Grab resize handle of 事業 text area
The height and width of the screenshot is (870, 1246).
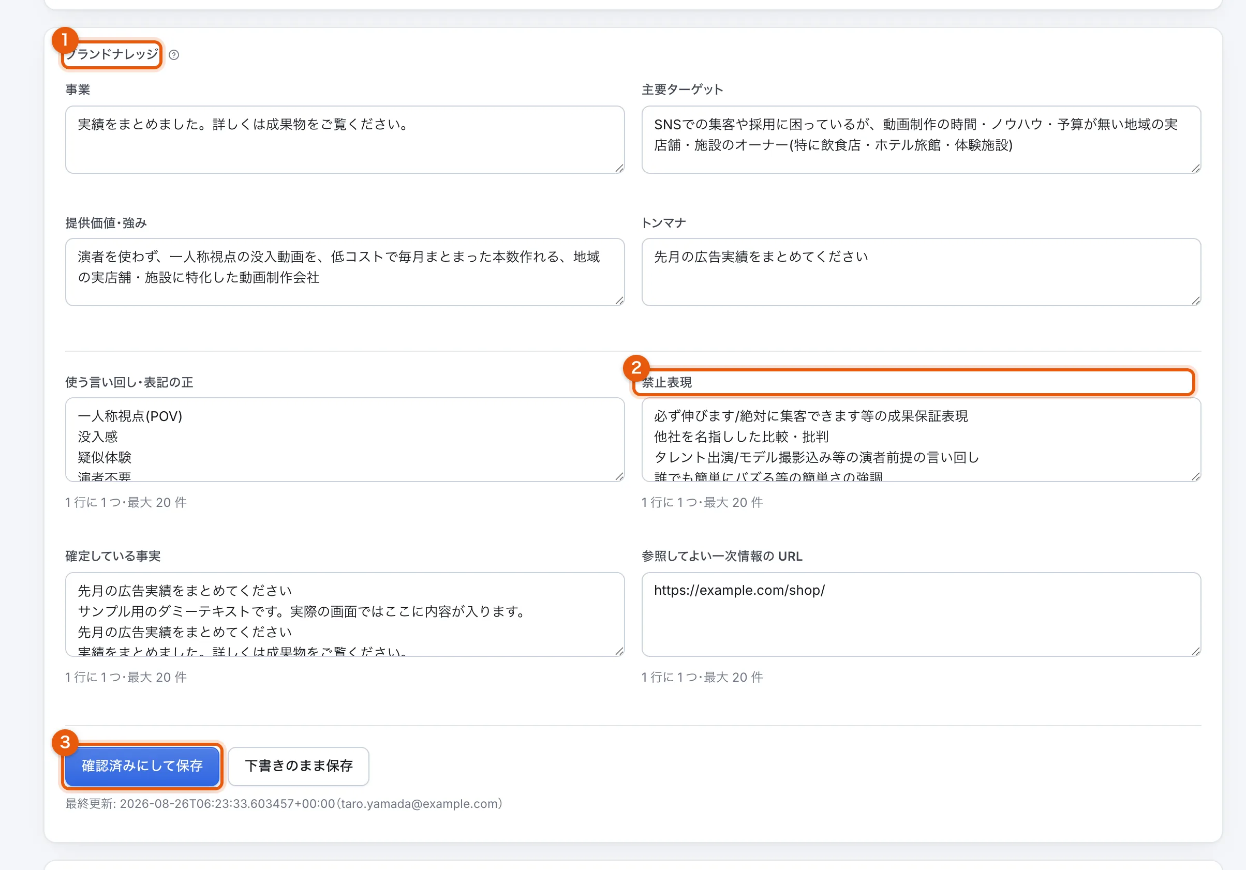[x=619, y=168]
